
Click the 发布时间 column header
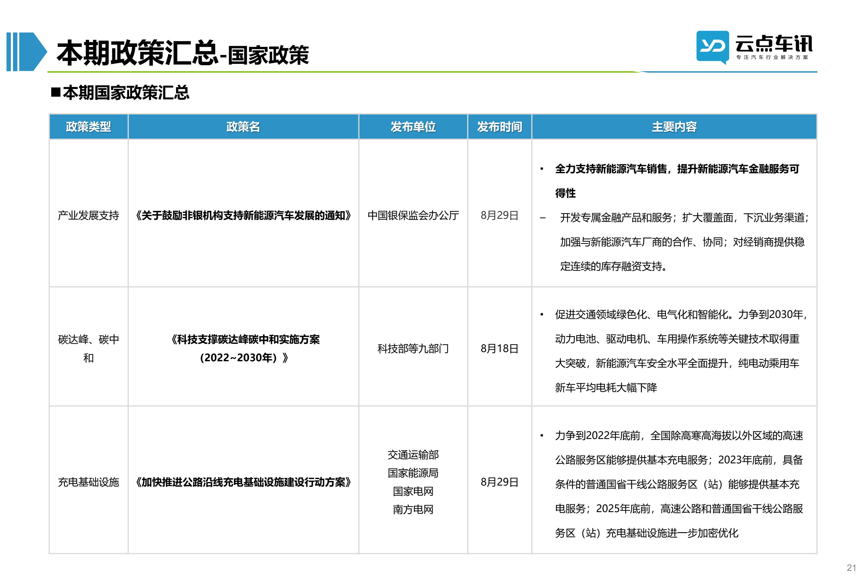point(500,127)
